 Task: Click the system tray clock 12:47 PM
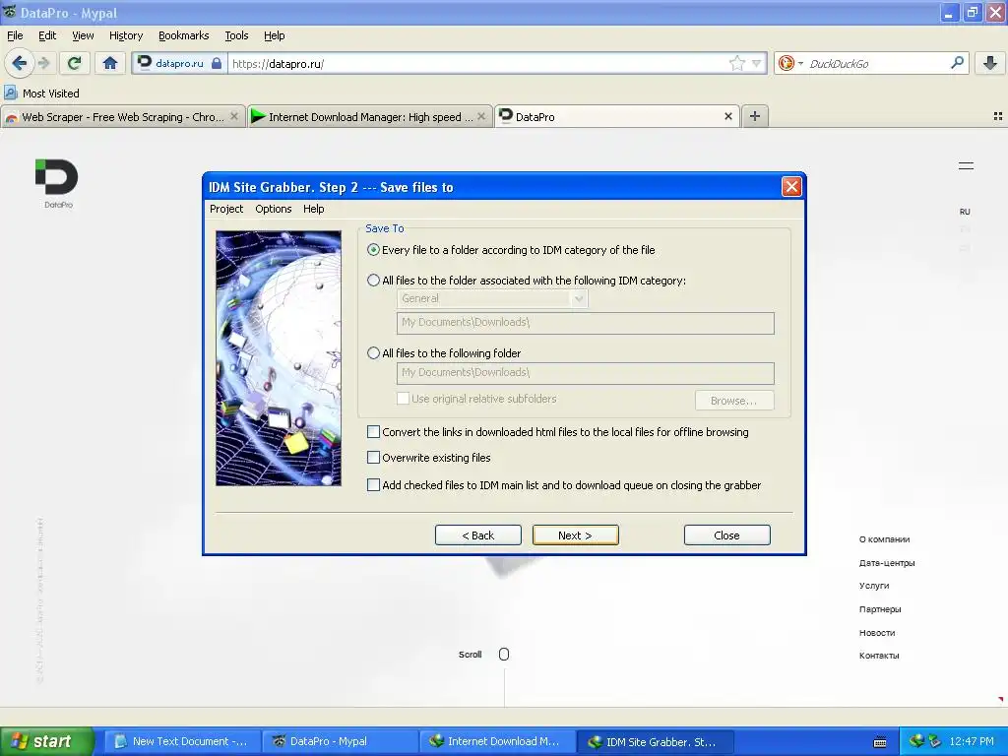972,741
